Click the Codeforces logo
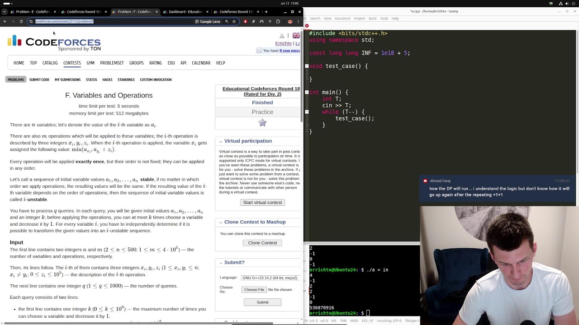 pyautogui.click(x=54, y=43)
